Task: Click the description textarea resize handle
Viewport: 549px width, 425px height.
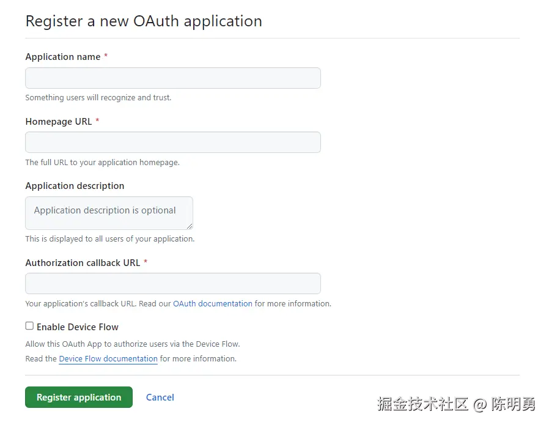Action: [190, 226]
